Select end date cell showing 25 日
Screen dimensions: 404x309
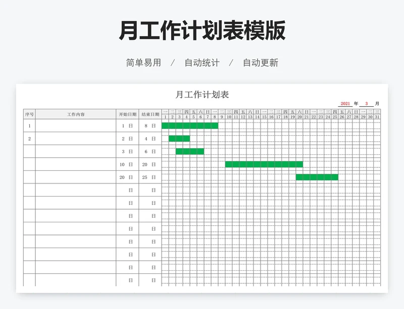[x=150, y=177]
